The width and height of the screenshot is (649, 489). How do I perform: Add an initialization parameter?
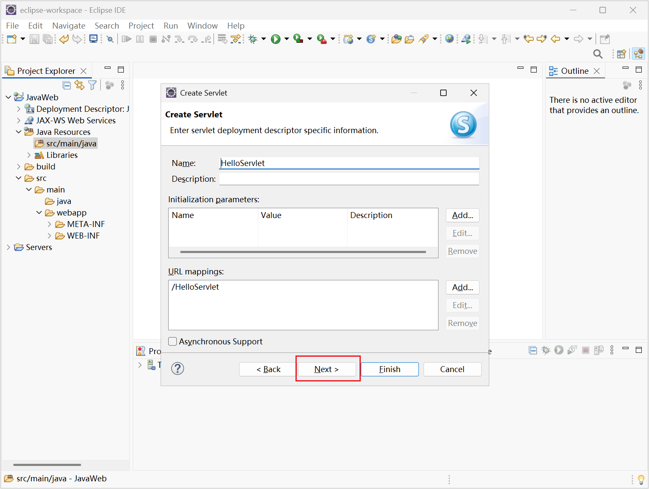[462, 215]
